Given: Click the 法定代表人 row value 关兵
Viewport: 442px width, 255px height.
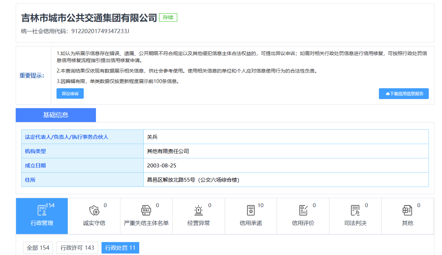Looking at the screenshot, I should click(x=153, y=137).
